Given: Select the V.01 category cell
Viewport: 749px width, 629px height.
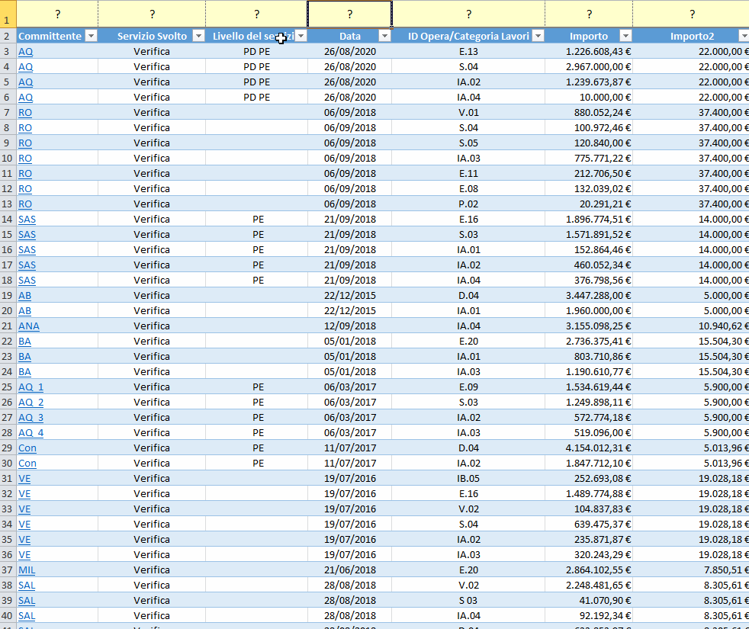Looking at the screenshot, I should click(x=468, y=113).
